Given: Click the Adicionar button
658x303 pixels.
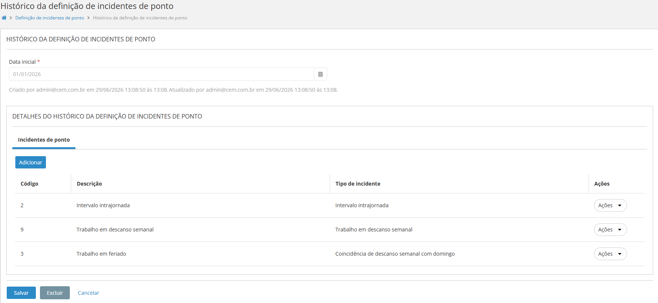Looking at the screenshot, I should [31, 162].
